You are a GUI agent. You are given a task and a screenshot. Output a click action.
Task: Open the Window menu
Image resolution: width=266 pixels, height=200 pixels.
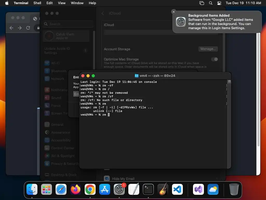(77, 3)
